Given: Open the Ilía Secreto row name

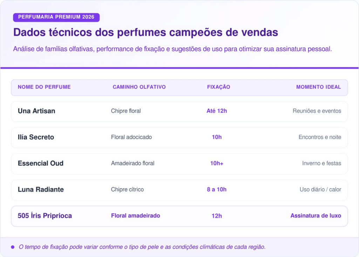Looking at the screenshot, I should click(36, 137).
